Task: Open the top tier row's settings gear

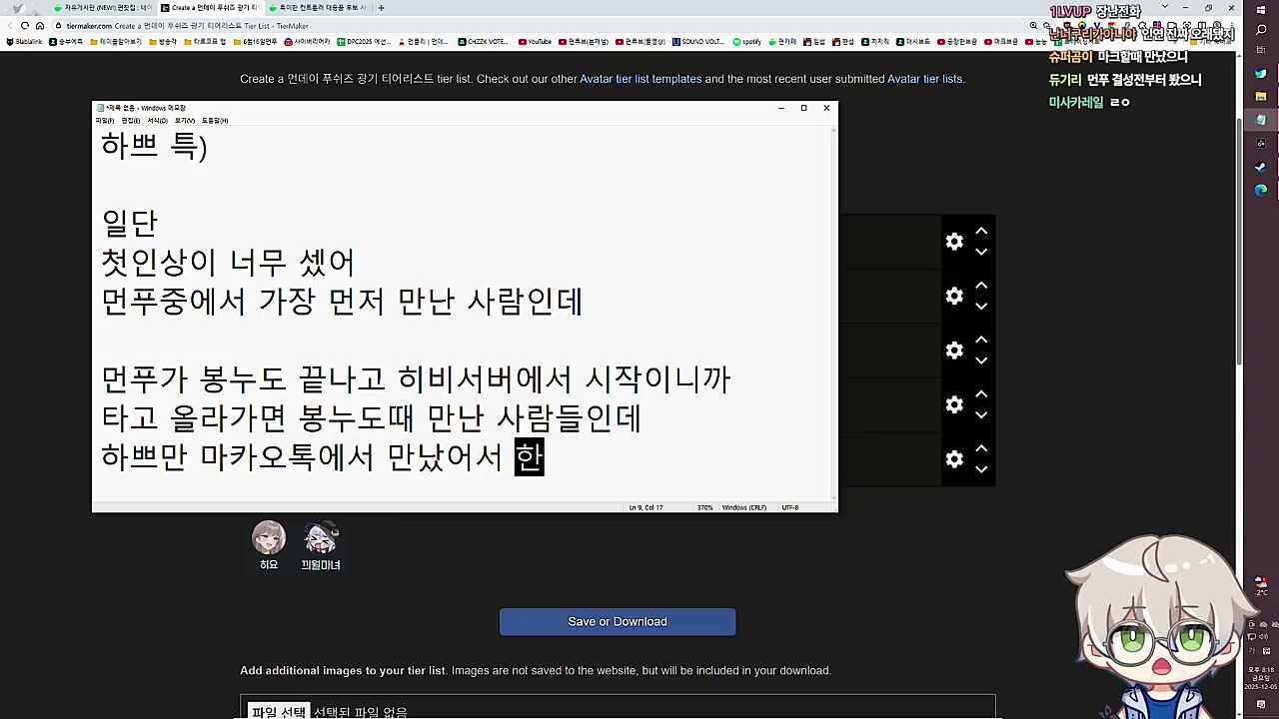Action: click(954, 241)
